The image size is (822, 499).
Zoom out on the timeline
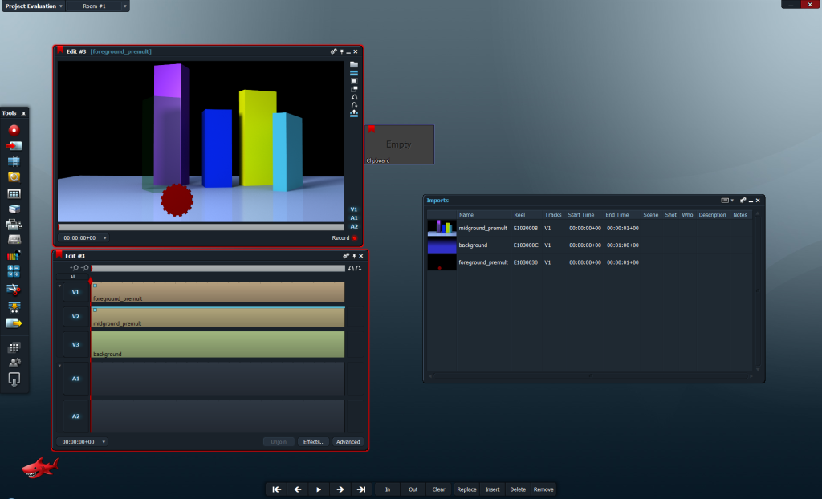(85, 268)
